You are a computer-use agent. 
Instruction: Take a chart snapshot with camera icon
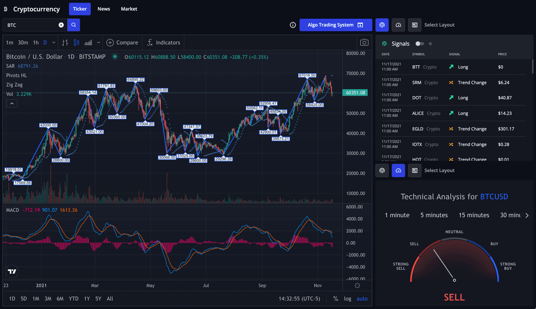click(x=364, y=43)
